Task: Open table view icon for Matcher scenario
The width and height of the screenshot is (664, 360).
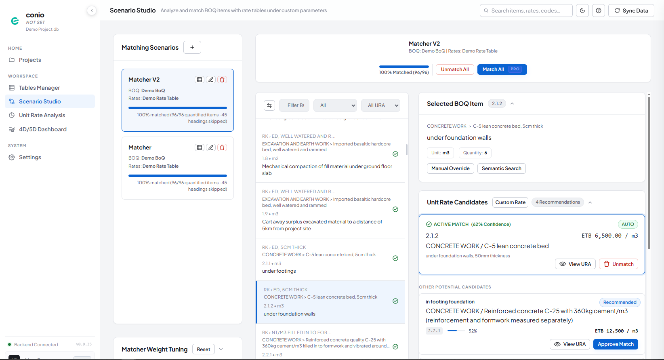Action: click(200, 147)
